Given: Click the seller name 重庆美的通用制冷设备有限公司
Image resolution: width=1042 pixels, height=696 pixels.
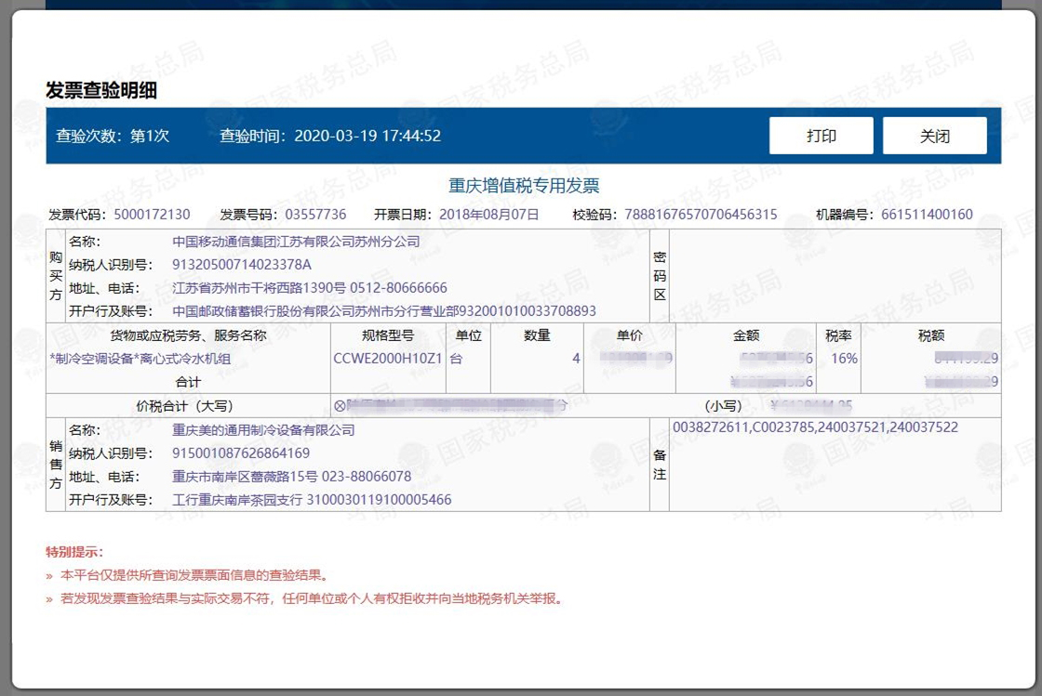Looking at the screenshot, I should tap(263, 430).
